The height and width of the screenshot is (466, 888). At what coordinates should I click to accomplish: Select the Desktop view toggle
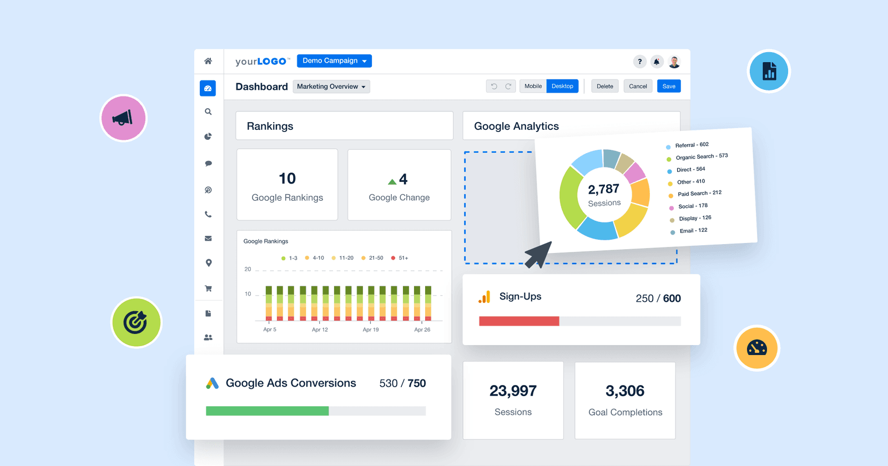pyautogui.click(x=562, y=87)
